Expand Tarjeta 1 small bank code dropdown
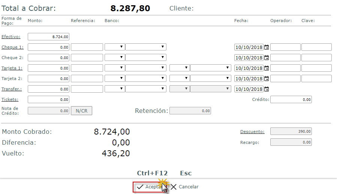This screenshot has height=194, width=337. (x=115, y=68)
